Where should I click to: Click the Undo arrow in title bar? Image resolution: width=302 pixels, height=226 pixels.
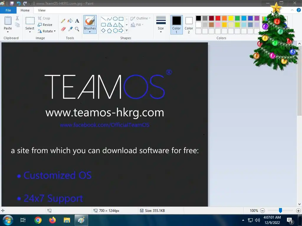[19, 4]
